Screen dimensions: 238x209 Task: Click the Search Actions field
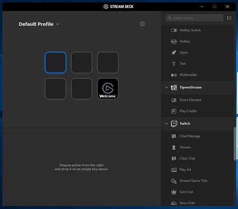coord(195,18)
